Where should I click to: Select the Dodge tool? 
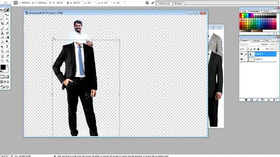[7, 42]
